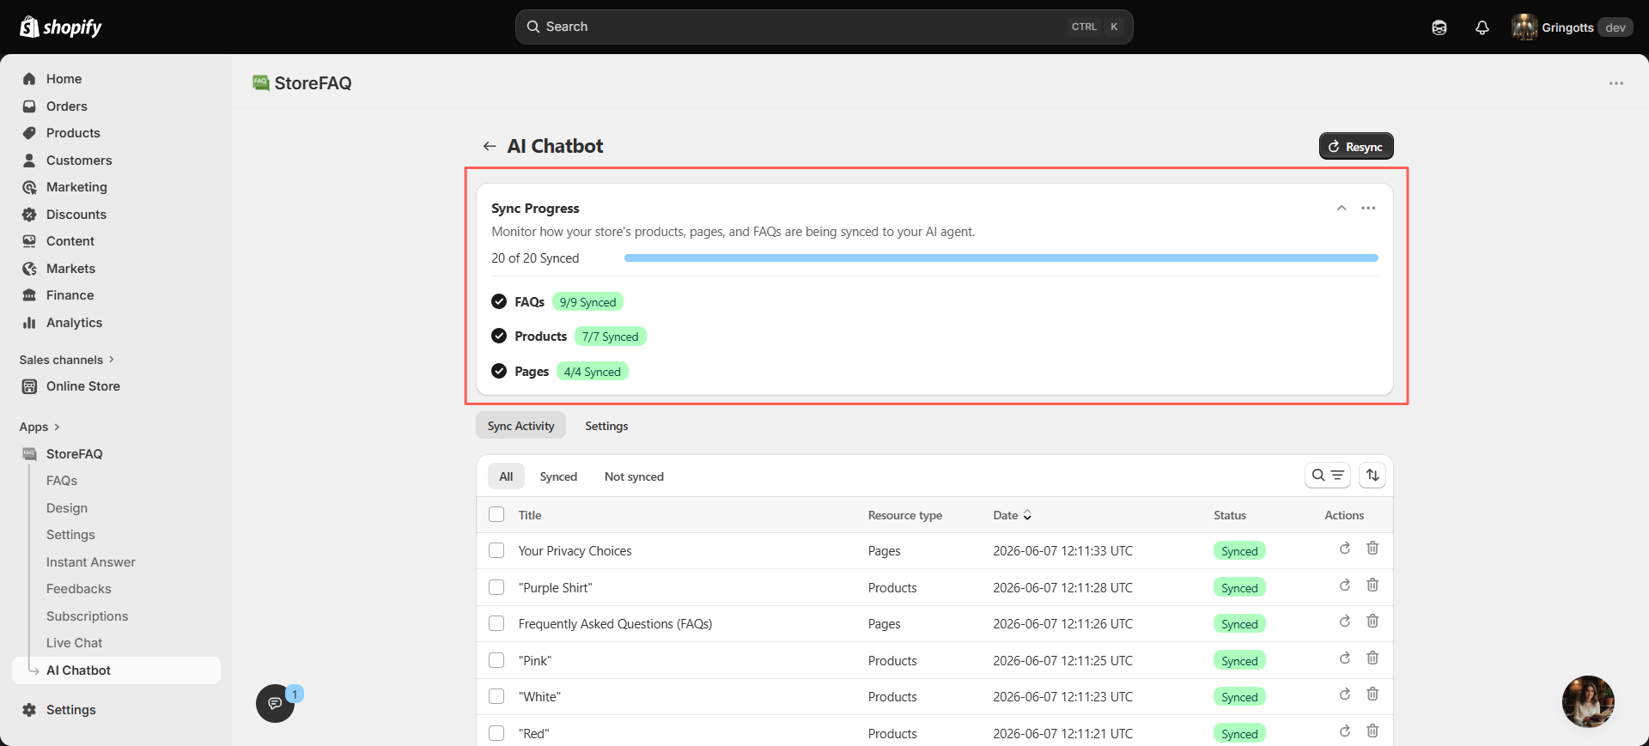
Task: Delete the "Red" product row
Action: click(1372, 731)
